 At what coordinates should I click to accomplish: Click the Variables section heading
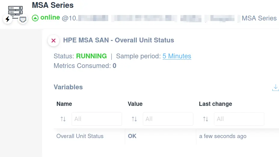coord(68,87)
